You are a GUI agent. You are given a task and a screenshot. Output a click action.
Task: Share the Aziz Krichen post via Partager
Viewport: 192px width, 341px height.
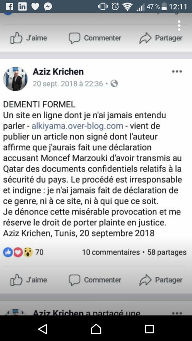coord(161,280)
